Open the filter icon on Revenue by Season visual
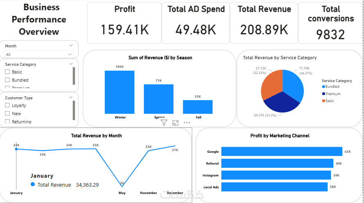The image size is (364, 203). [164, 123]
